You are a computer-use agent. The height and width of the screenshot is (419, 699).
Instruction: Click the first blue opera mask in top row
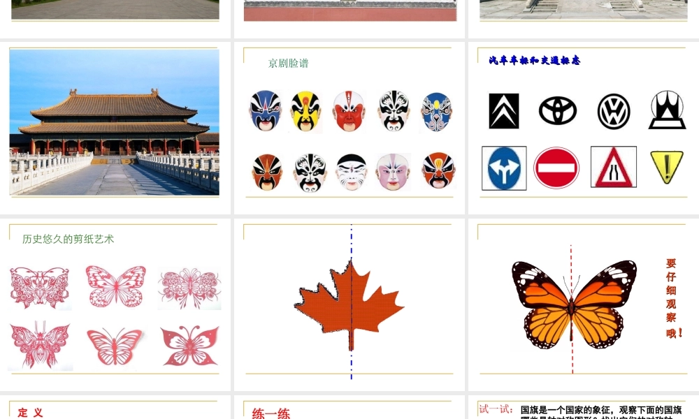coord(265,110)
